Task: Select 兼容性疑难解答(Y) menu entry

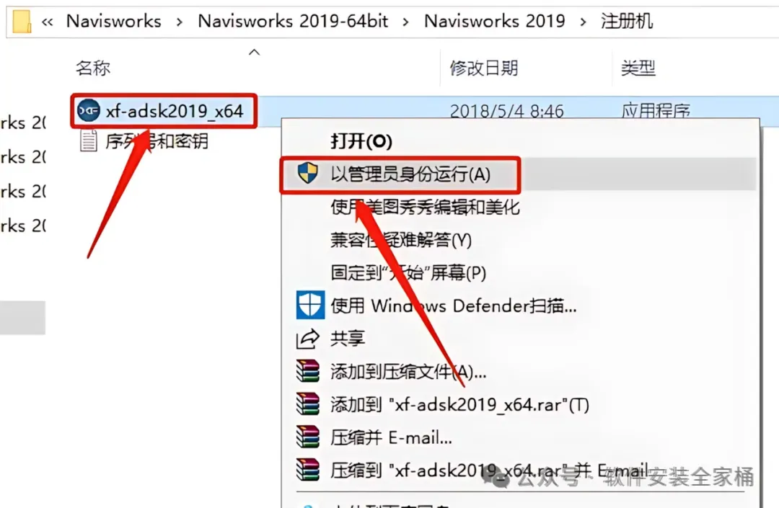Action: [x=401, y=240]
